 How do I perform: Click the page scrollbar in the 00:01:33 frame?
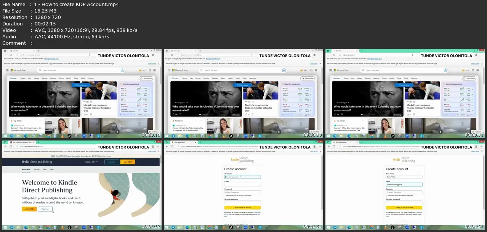(x=322, y=182)
